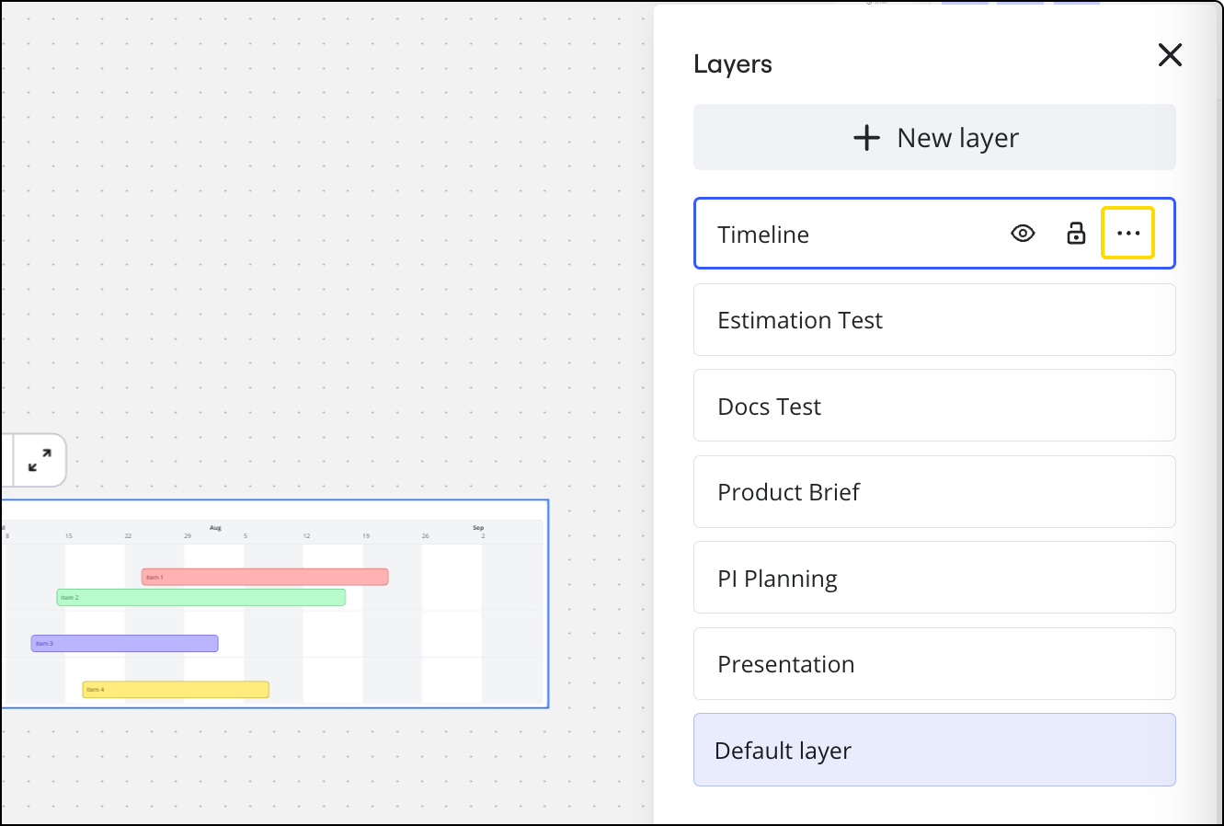Click yellow Item 4 timeline bar
Screen dimensions: 1224x826
(176, 690)
